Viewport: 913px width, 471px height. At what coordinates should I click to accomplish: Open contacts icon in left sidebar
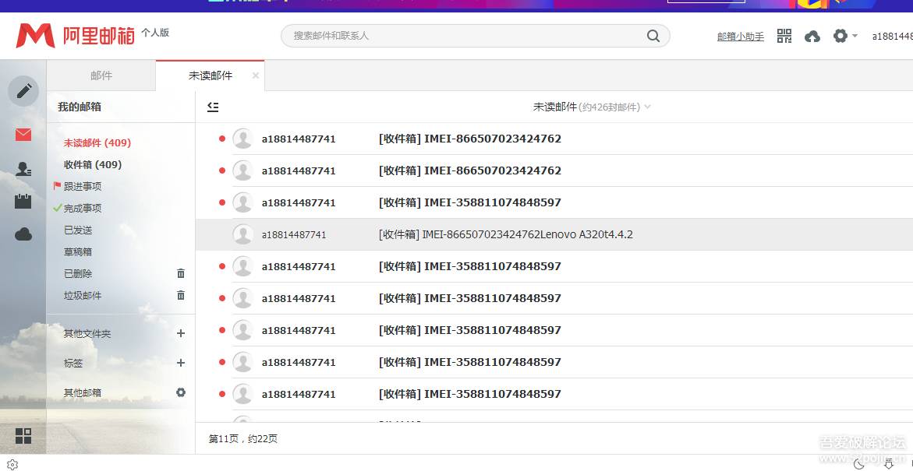[x=23, y=169]
